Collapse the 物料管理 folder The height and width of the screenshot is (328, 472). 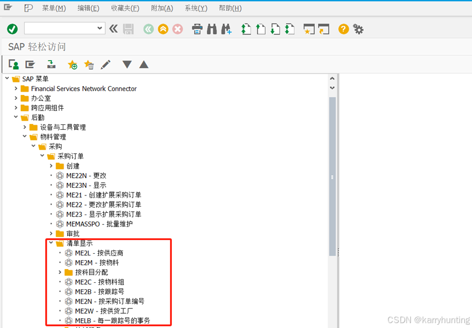point(25,136)
